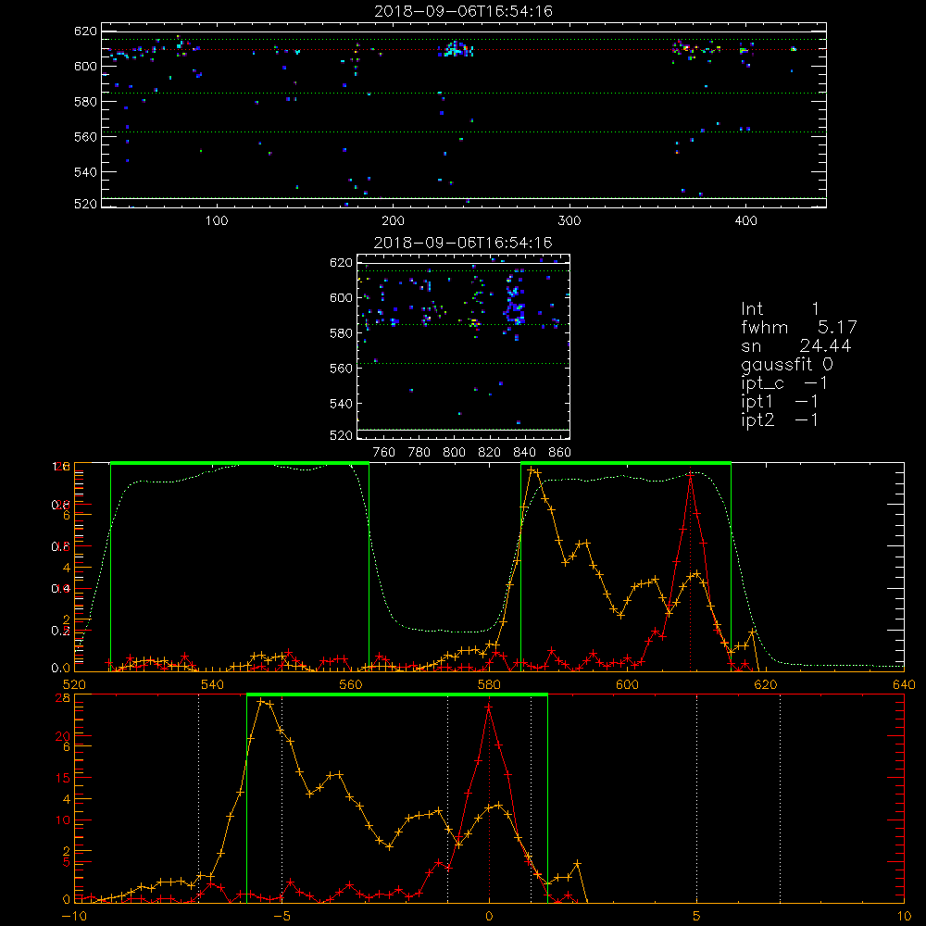The width and height of the screenshot is (926, 926).
Task: Click the red curve peak in the bottom plot
Action: [488, 707]
